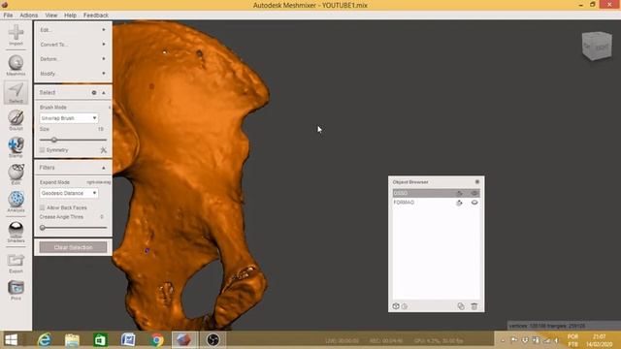Image resolution: width=621 pixels, height=349 pixels.
Task: Open the Feedback menu
Action: point(96,16)
